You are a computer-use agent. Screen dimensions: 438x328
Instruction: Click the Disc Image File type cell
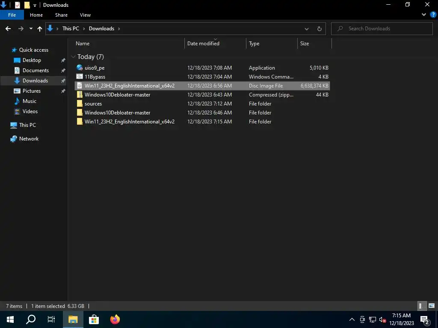tap(266, 85)
